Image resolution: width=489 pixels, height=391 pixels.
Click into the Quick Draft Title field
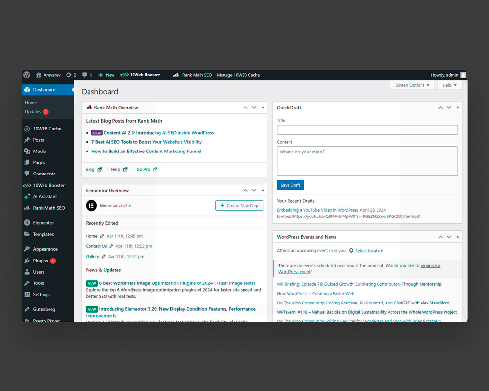click(x=367, y=130)
